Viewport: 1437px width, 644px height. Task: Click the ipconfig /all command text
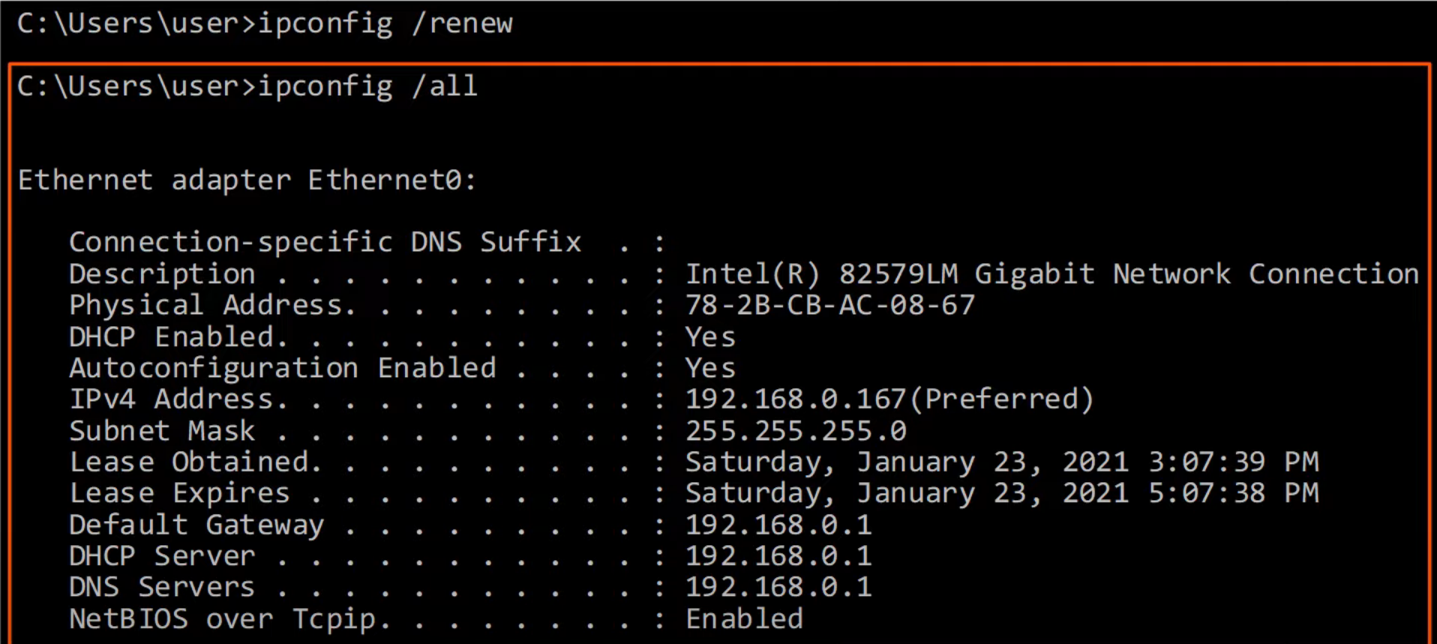pos(247,87)
